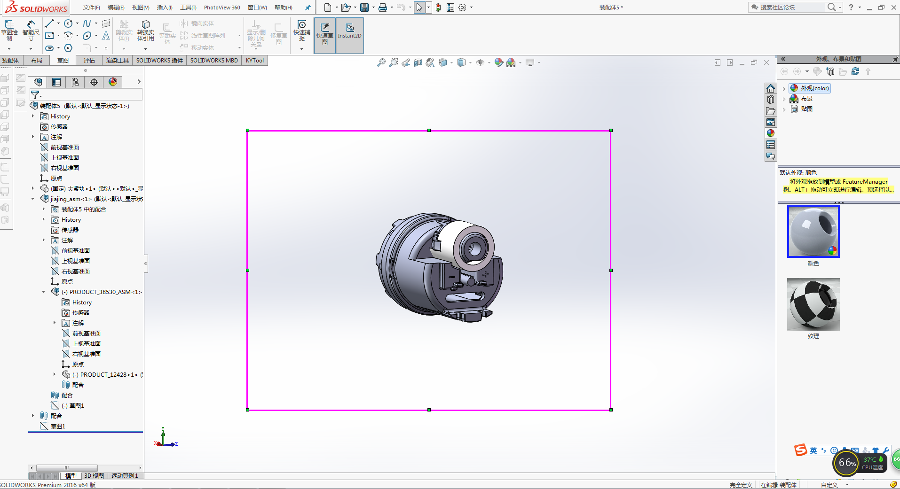This screenshot has width=900, height=489.
Task: Select the 纹理 checkered sphere thumbnail
Action: (813, 304)
